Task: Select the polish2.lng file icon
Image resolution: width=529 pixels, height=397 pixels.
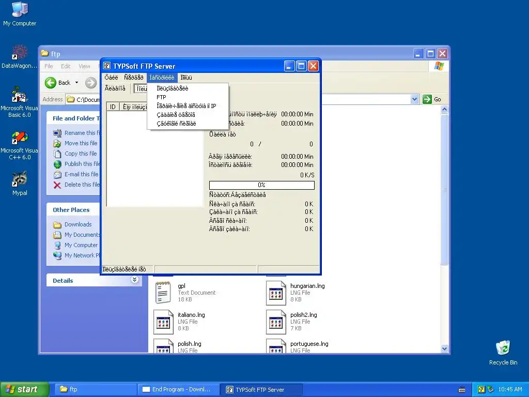Action: 276,322
